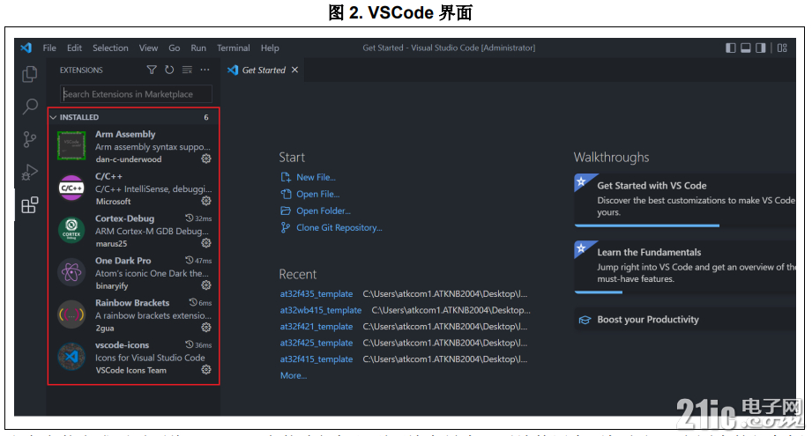The image size is (812, 436).
Task: Click the vscode-icons extension logo
Action: tap(71, 357)
